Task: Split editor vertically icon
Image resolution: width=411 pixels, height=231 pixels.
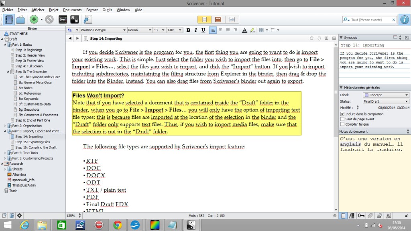Action: 327,38
